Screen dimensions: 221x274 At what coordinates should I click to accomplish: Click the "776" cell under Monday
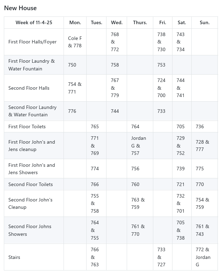coord(72,111)
